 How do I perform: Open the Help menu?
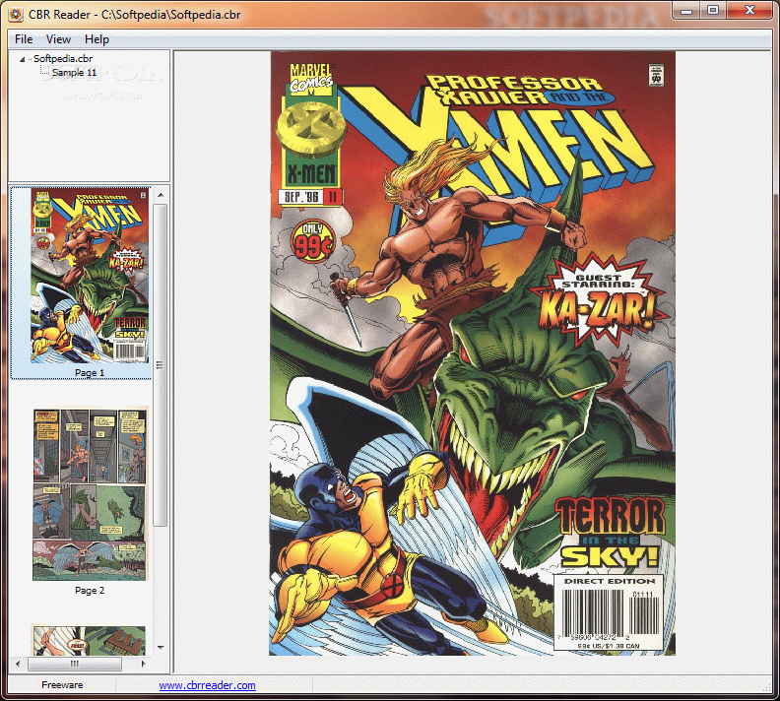97,39
